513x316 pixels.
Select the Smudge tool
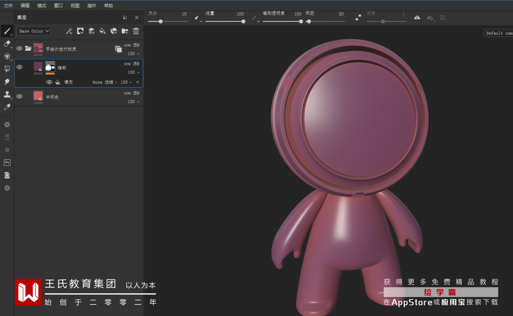(7, 81)
